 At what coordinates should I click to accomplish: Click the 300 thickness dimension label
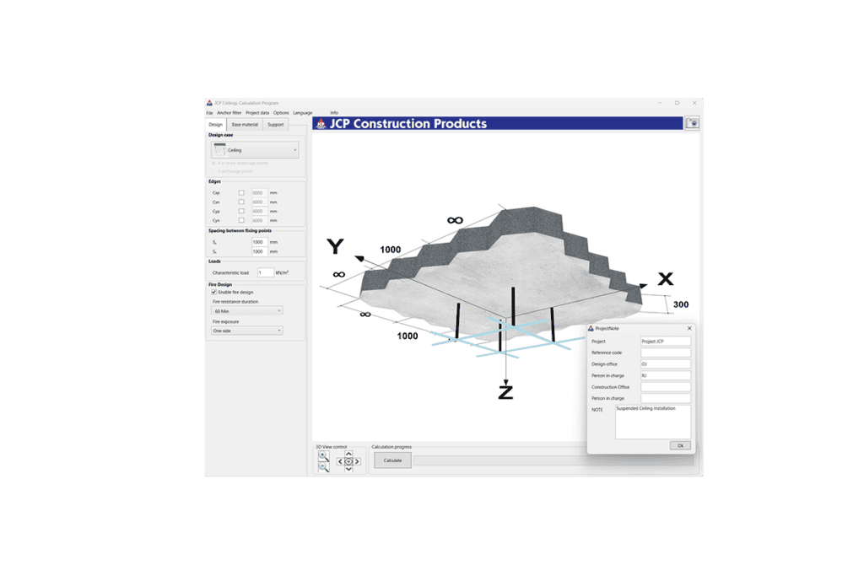681,304
